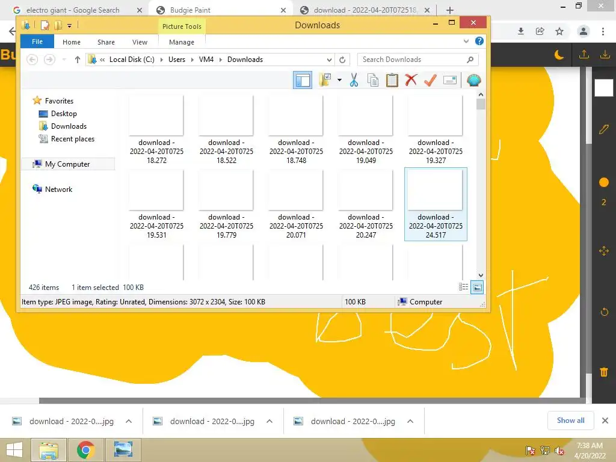Screen dimensions: 616x462
Task: Click the New Folder icon in the Quick Access Toolbar
Action: coord(58,25)
